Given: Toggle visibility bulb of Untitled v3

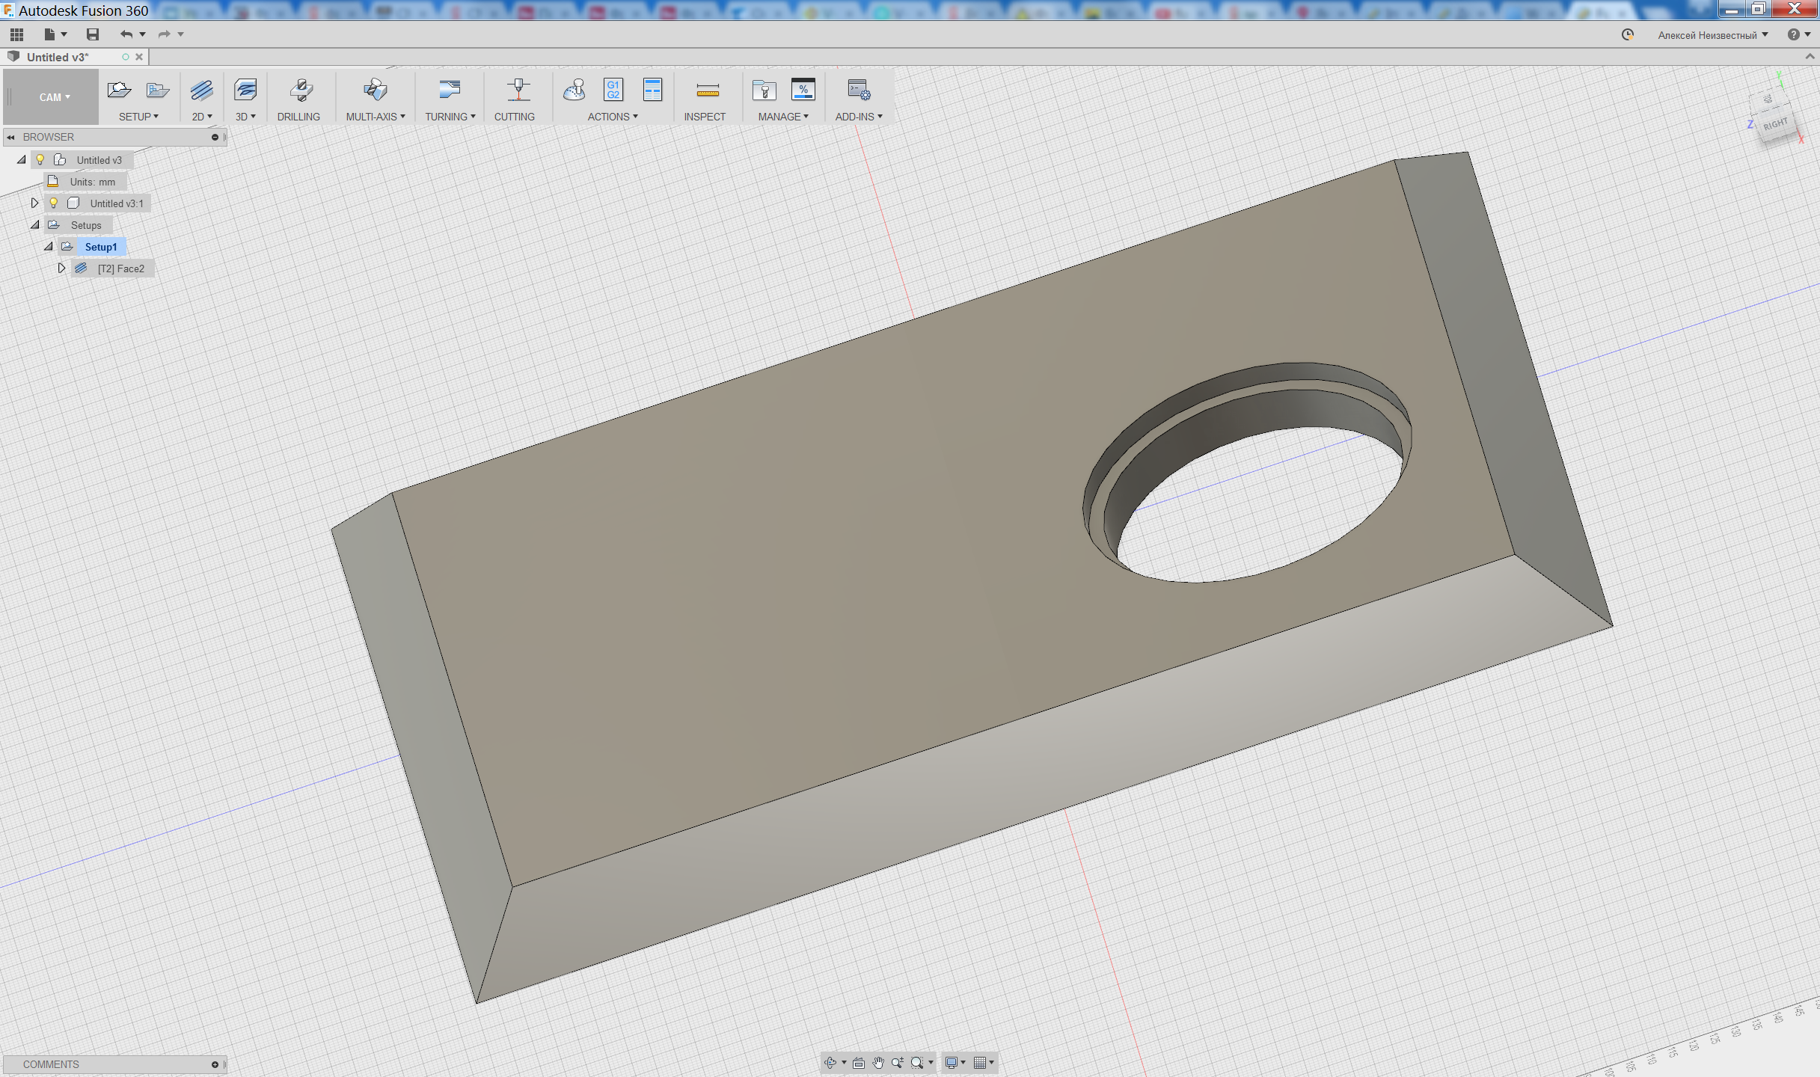Looking at the screenshot, I should [40, 159].
